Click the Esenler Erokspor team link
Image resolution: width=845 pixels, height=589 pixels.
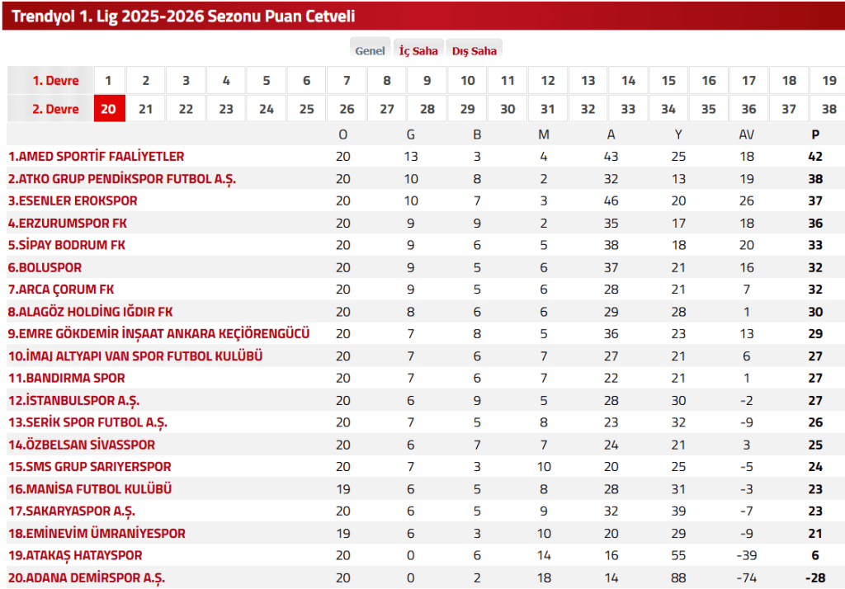73,201
